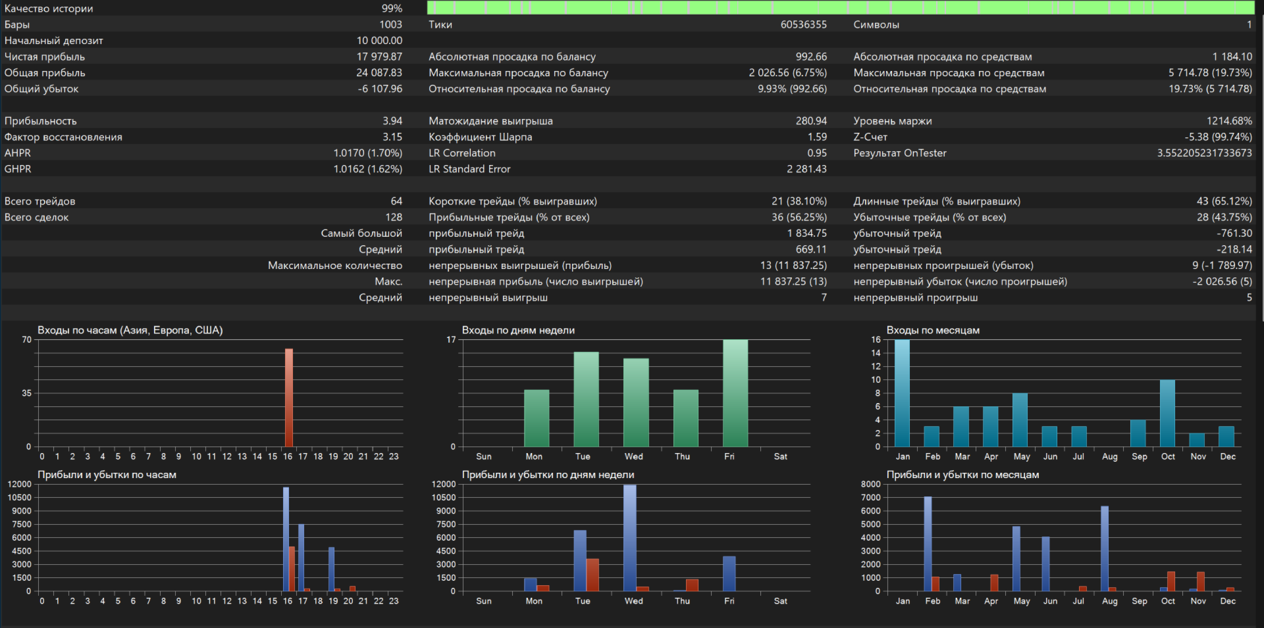Viewport: 1264px width, 628px height.
Task: Select the Jan bar in Входы по месяцам chart
Action: point(902,393)
